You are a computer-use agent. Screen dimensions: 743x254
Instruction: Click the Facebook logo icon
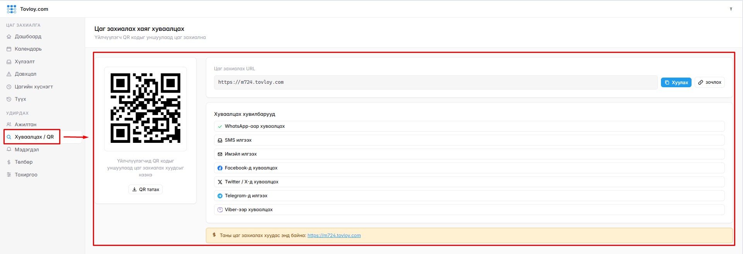point(220,168)
